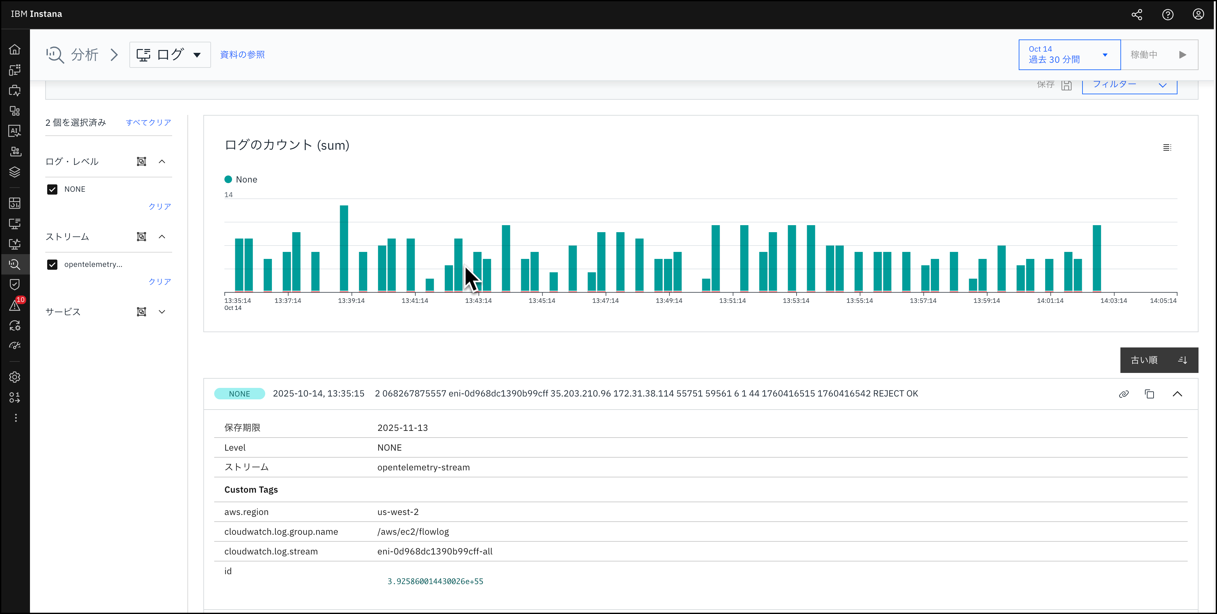Click the link icon on the log entry

1124,394
